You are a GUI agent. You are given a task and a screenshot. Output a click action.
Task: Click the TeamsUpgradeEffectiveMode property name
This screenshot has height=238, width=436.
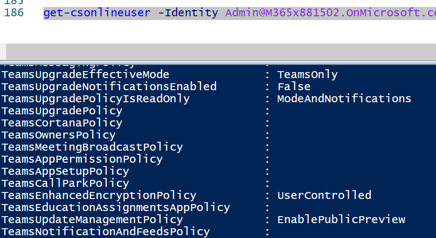(85, 74)
